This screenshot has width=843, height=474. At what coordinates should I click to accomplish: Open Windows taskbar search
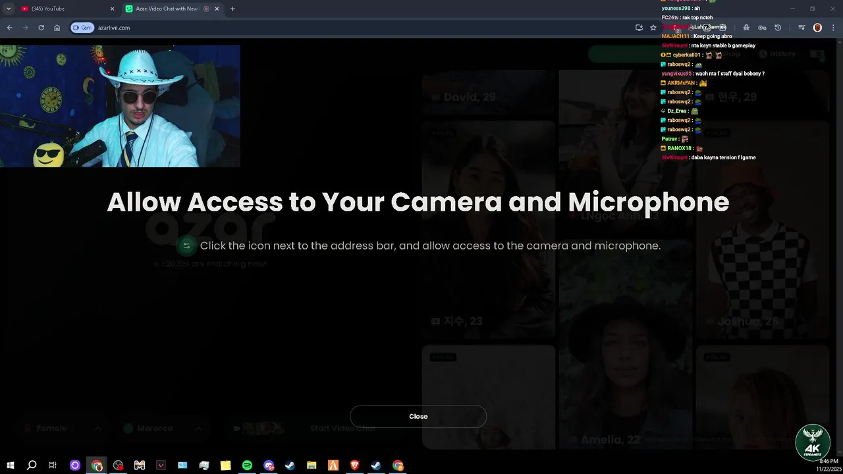point(32,465)
